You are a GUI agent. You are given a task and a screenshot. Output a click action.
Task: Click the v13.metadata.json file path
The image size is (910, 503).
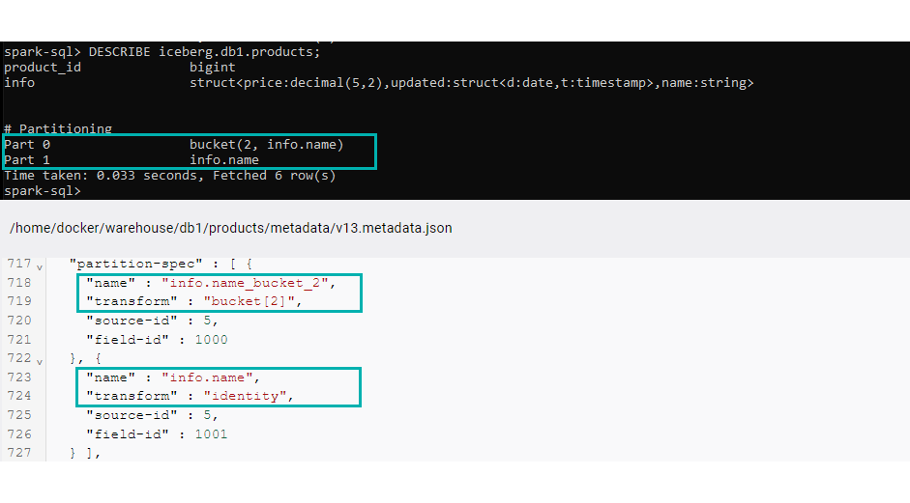(230, 228)
